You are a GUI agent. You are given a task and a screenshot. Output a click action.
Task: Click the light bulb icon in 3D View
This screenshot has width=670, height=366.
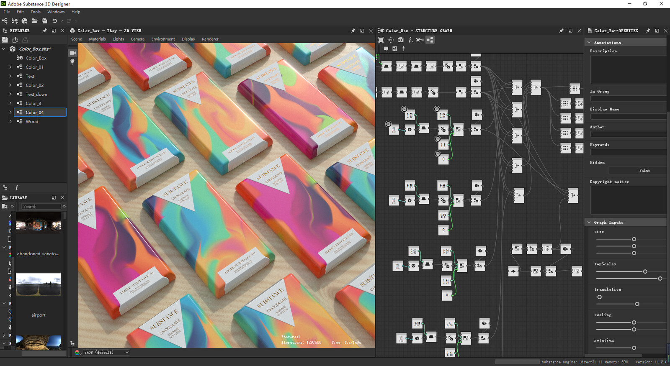(x=72, y=62)
